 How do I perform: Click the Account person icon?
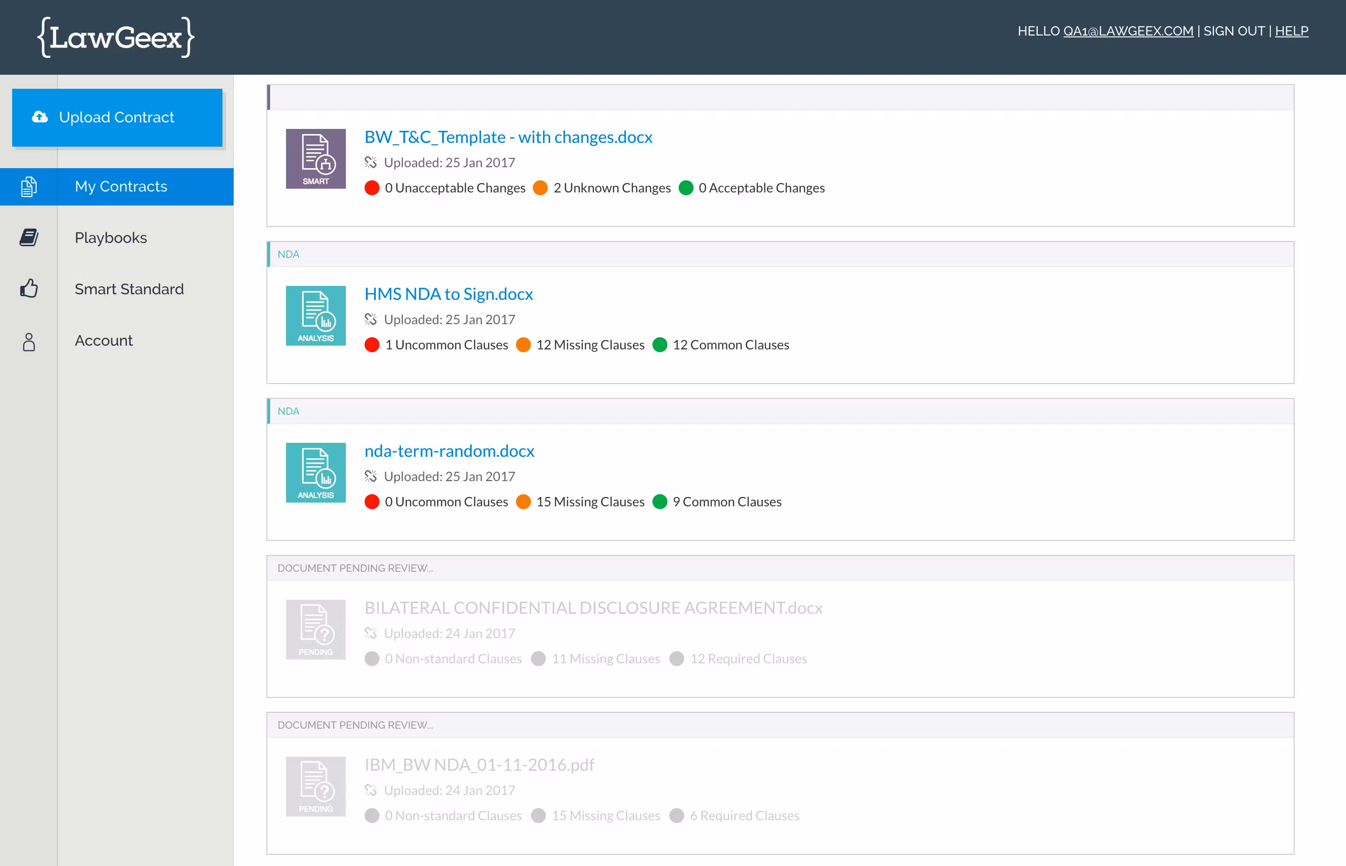pos(29,341)
